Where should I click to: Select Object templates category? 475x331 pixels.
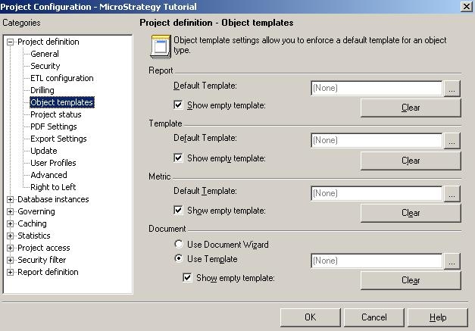point(62,102)
